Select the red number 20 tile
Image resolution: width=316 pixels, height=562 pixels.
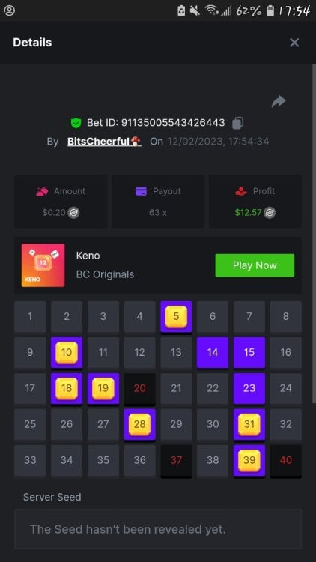pyautogui.click(x=139, y=388)
